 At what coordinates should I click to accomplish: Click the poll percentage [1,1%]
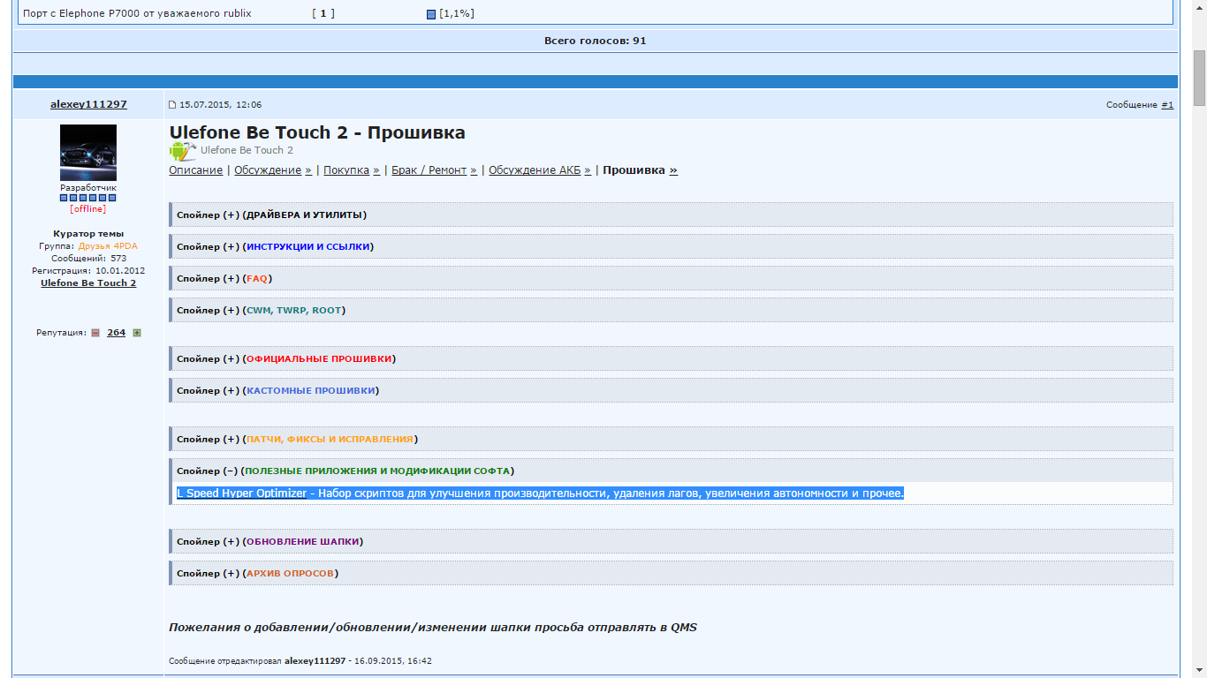click(x=457, y=14)
